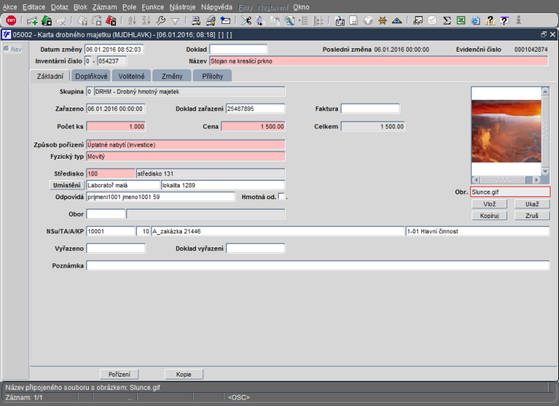Switch to the Změny tab
Screen dimensions: 559x406
coord(172,76)
